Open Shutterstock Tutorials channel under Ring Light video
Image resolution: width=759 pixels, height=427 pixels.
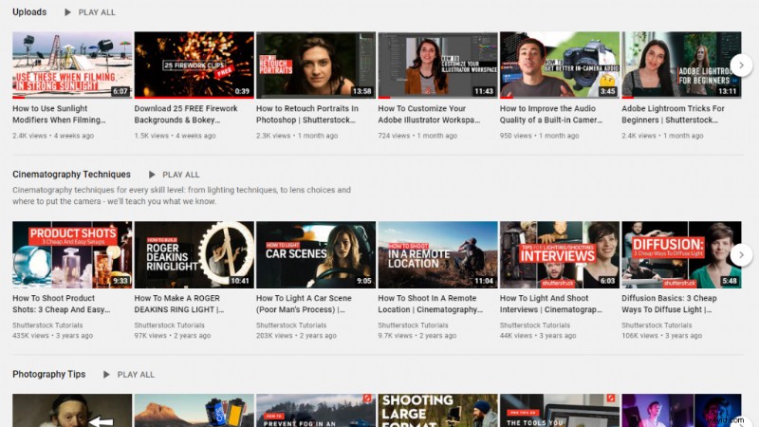coord(170,325)
